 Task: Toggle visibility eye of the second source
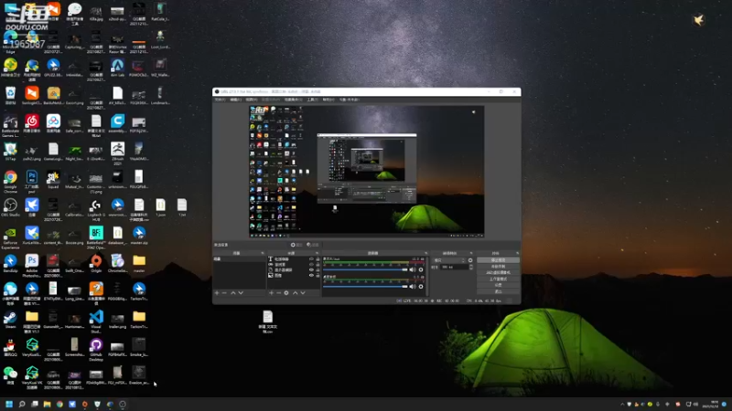[x=311, y=264]
